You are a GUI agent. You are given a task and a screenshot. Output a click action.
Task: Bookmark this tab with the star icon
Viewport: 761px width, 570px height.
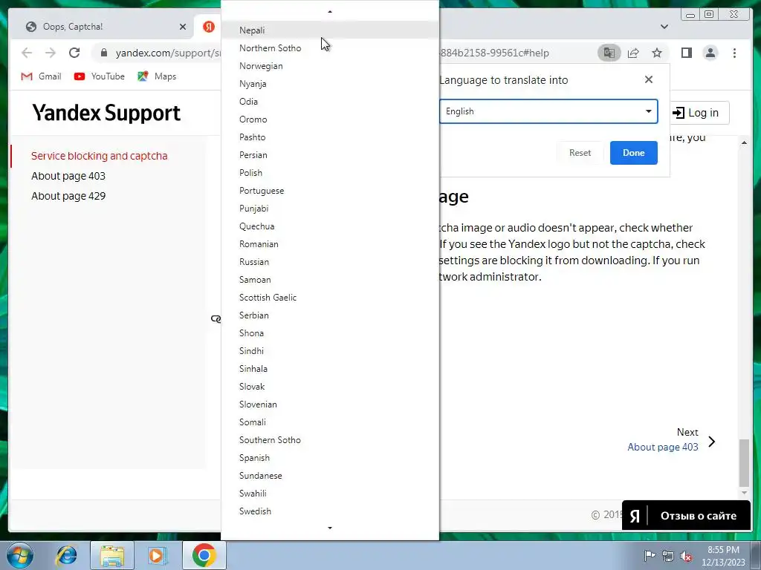tap(657, 53)
